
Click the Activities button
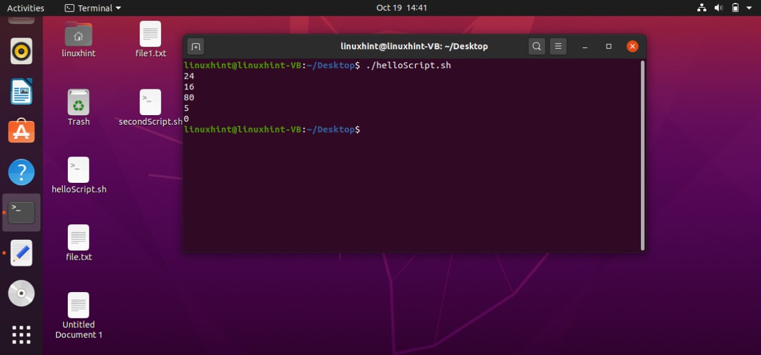[25, 8]
